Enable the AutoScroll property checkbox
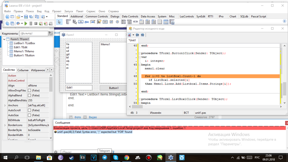The height and width of the screenshot is (162, 288). (30, 111)
